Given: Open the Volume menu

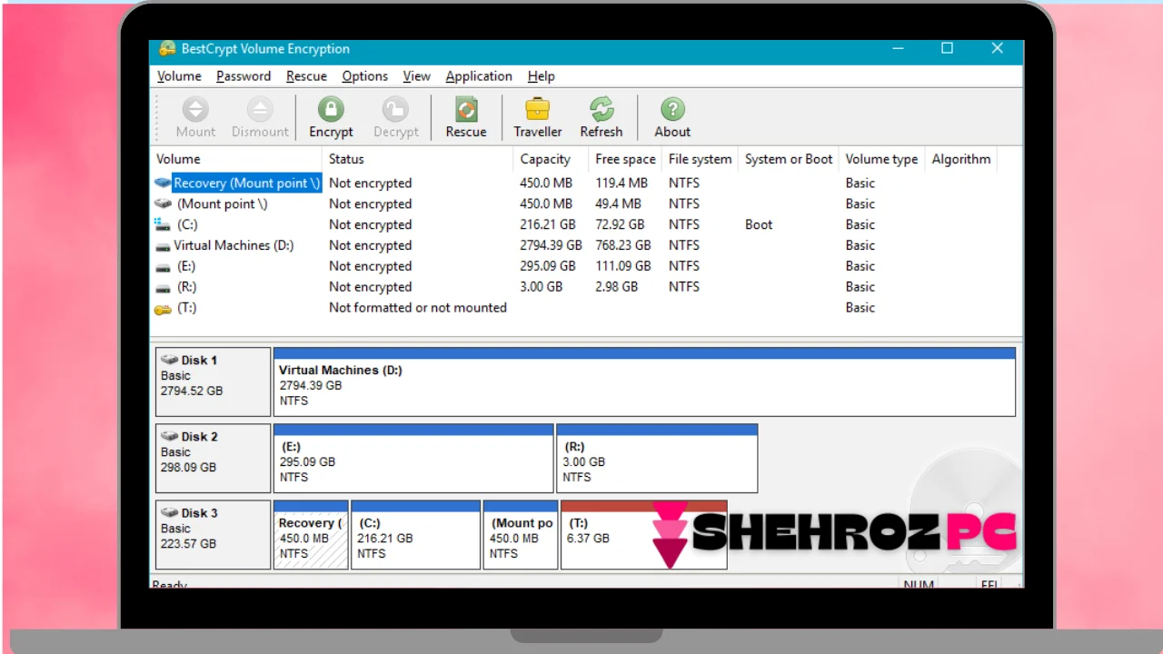Looking at the screenshot, I should tap(179, 76).
